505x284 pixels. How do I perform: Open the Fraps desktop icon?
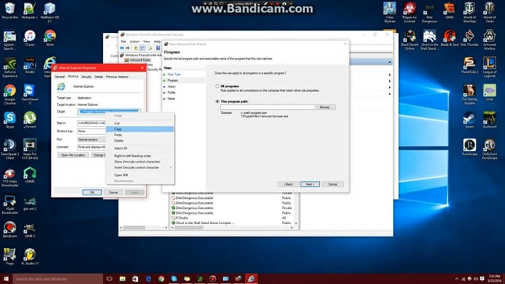tap(9, 257)
